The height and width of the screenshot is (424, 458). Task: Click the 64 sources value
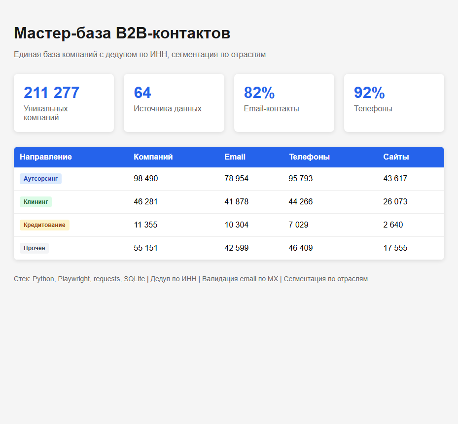(x=142, y=93)
